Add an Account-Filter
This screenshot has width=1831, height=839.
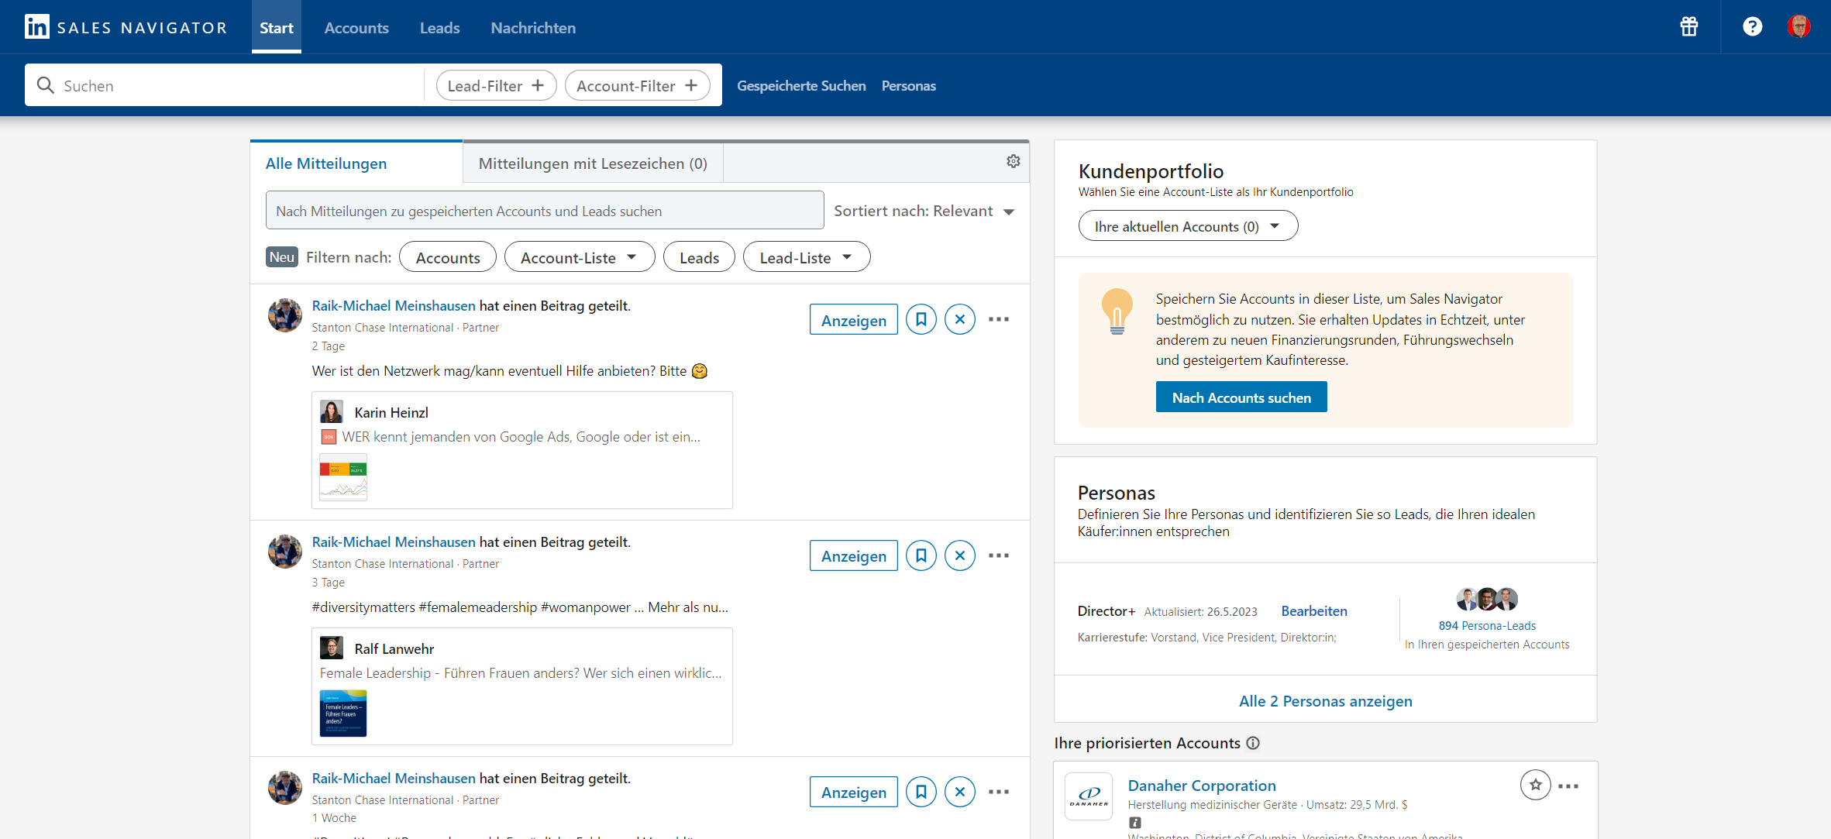[x=637, y=85]
